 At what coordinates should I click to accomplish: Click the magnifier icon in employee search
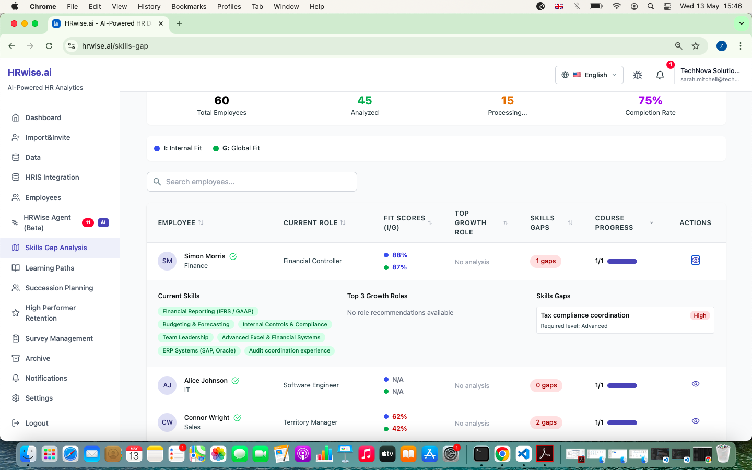coord(157,182)
